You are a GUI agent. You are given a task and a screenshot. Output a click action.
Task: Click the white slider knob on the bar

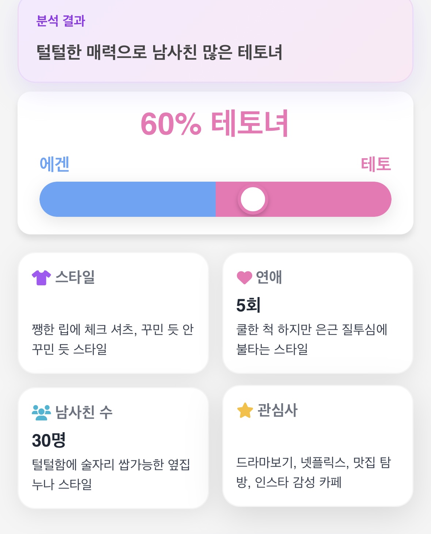[253, 199]
